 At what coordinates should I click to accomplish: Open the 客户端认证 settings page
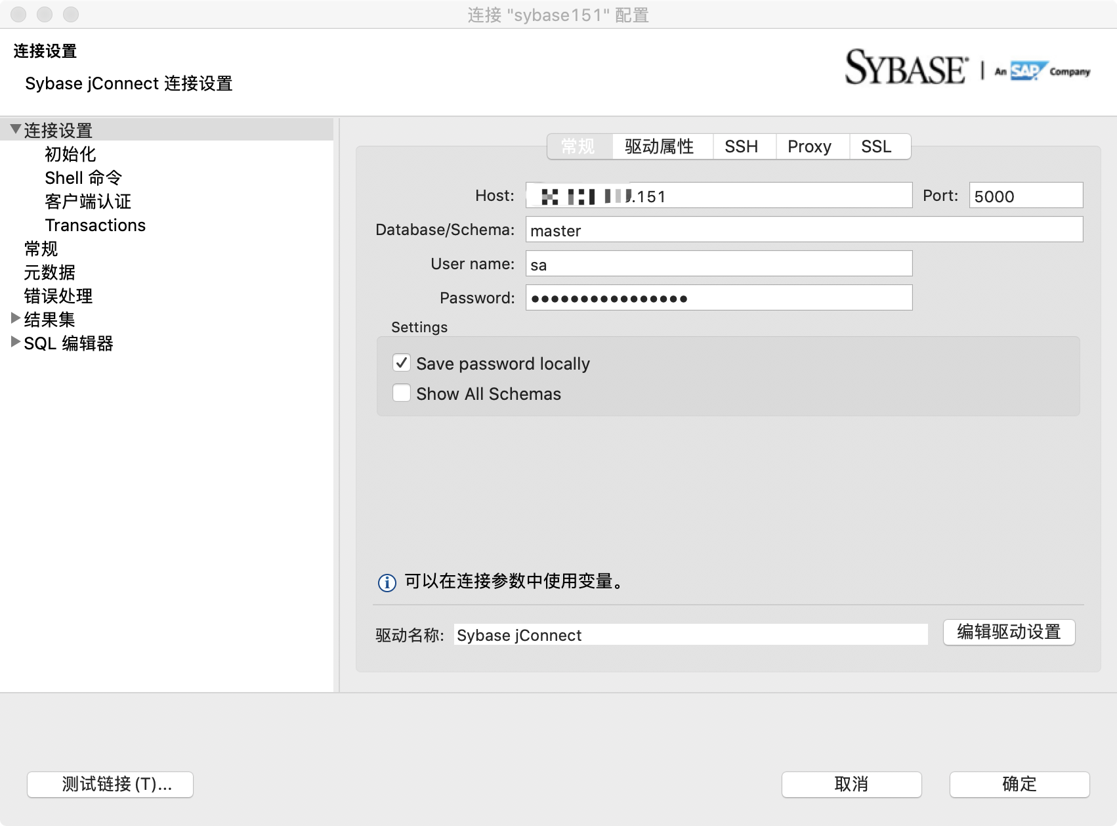tap(87, 202)
